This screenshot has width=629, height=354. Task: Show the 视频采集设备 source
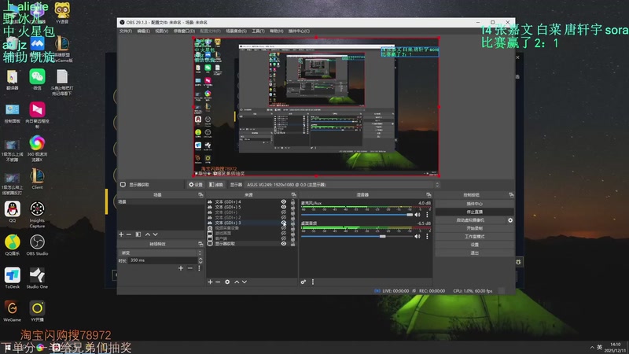[x=284, y=228]
